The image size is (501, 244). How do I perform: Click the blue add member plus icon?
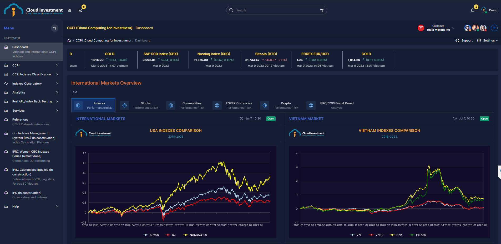pyautogui.click(x=494, y=28)
